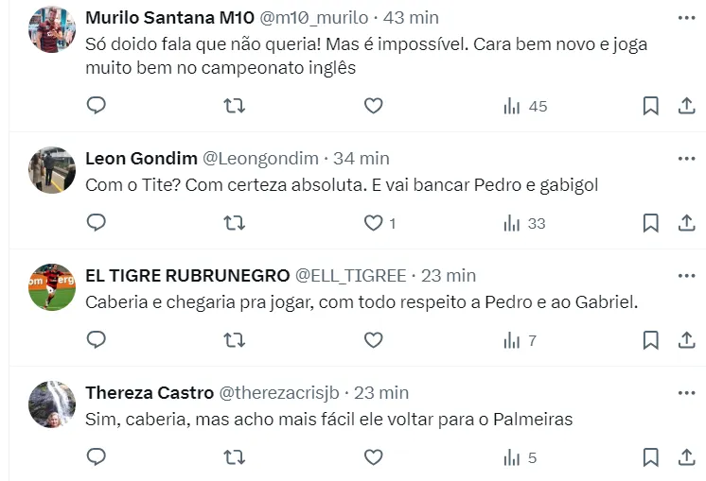Bookmark Leon Gondim's tweet
The image size is (706, 481).
pos(650,223)
